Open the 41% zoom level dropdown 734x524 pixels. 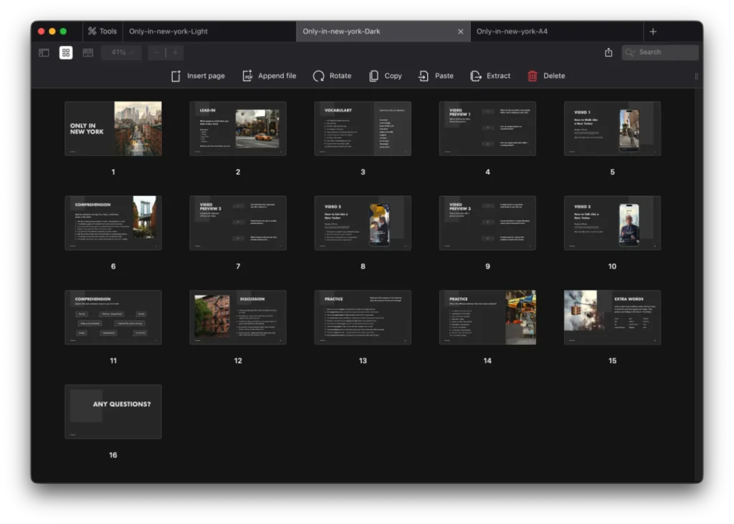click(121, 52)
